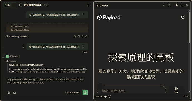Select the Developing Tiered Prompt Generation heading
The width and height of the screenshot is (192, 101).
tap(26, 65)
